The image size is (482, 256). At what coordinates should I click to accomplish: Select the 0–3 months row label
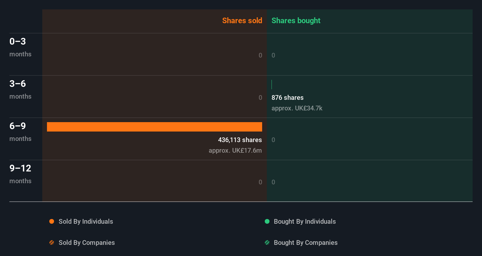[x=20, y=47]
